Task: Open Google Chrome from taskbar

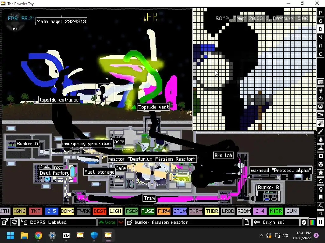Action: (38, 235)
